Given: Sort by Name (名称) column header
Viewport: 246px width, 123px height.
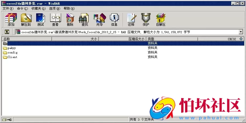Looking at the screenshot, I should [27, 39].
